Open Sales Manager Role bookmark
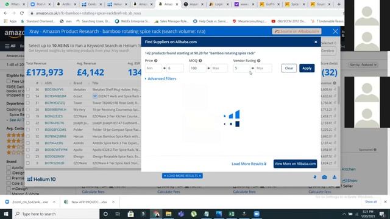The height and width of the screenshot is (219, 390). pos(171,21)
